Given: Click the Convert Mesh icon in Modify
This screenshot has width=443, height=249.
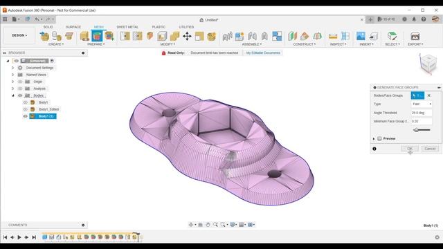Looking at the screenshot, I should point(212,36).
